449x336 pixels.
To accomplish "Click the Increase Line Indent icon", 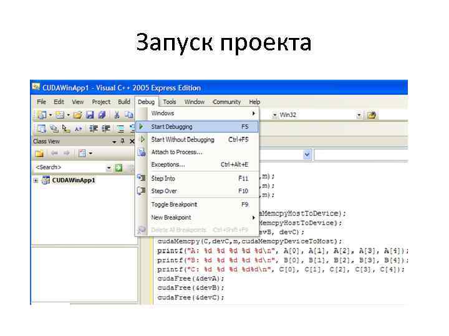I will pos(106,129).
